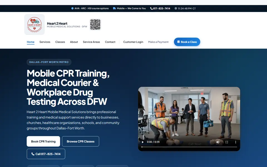
Task: Click blue dot beside AHA course options
Action: pos(72,8)
